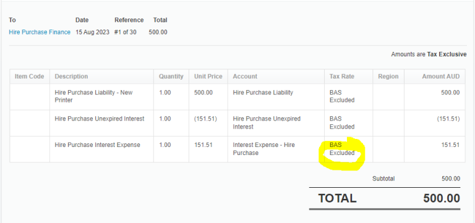
Task: Select description Hire Purchase Liability - New Printer
Action: 93,96
